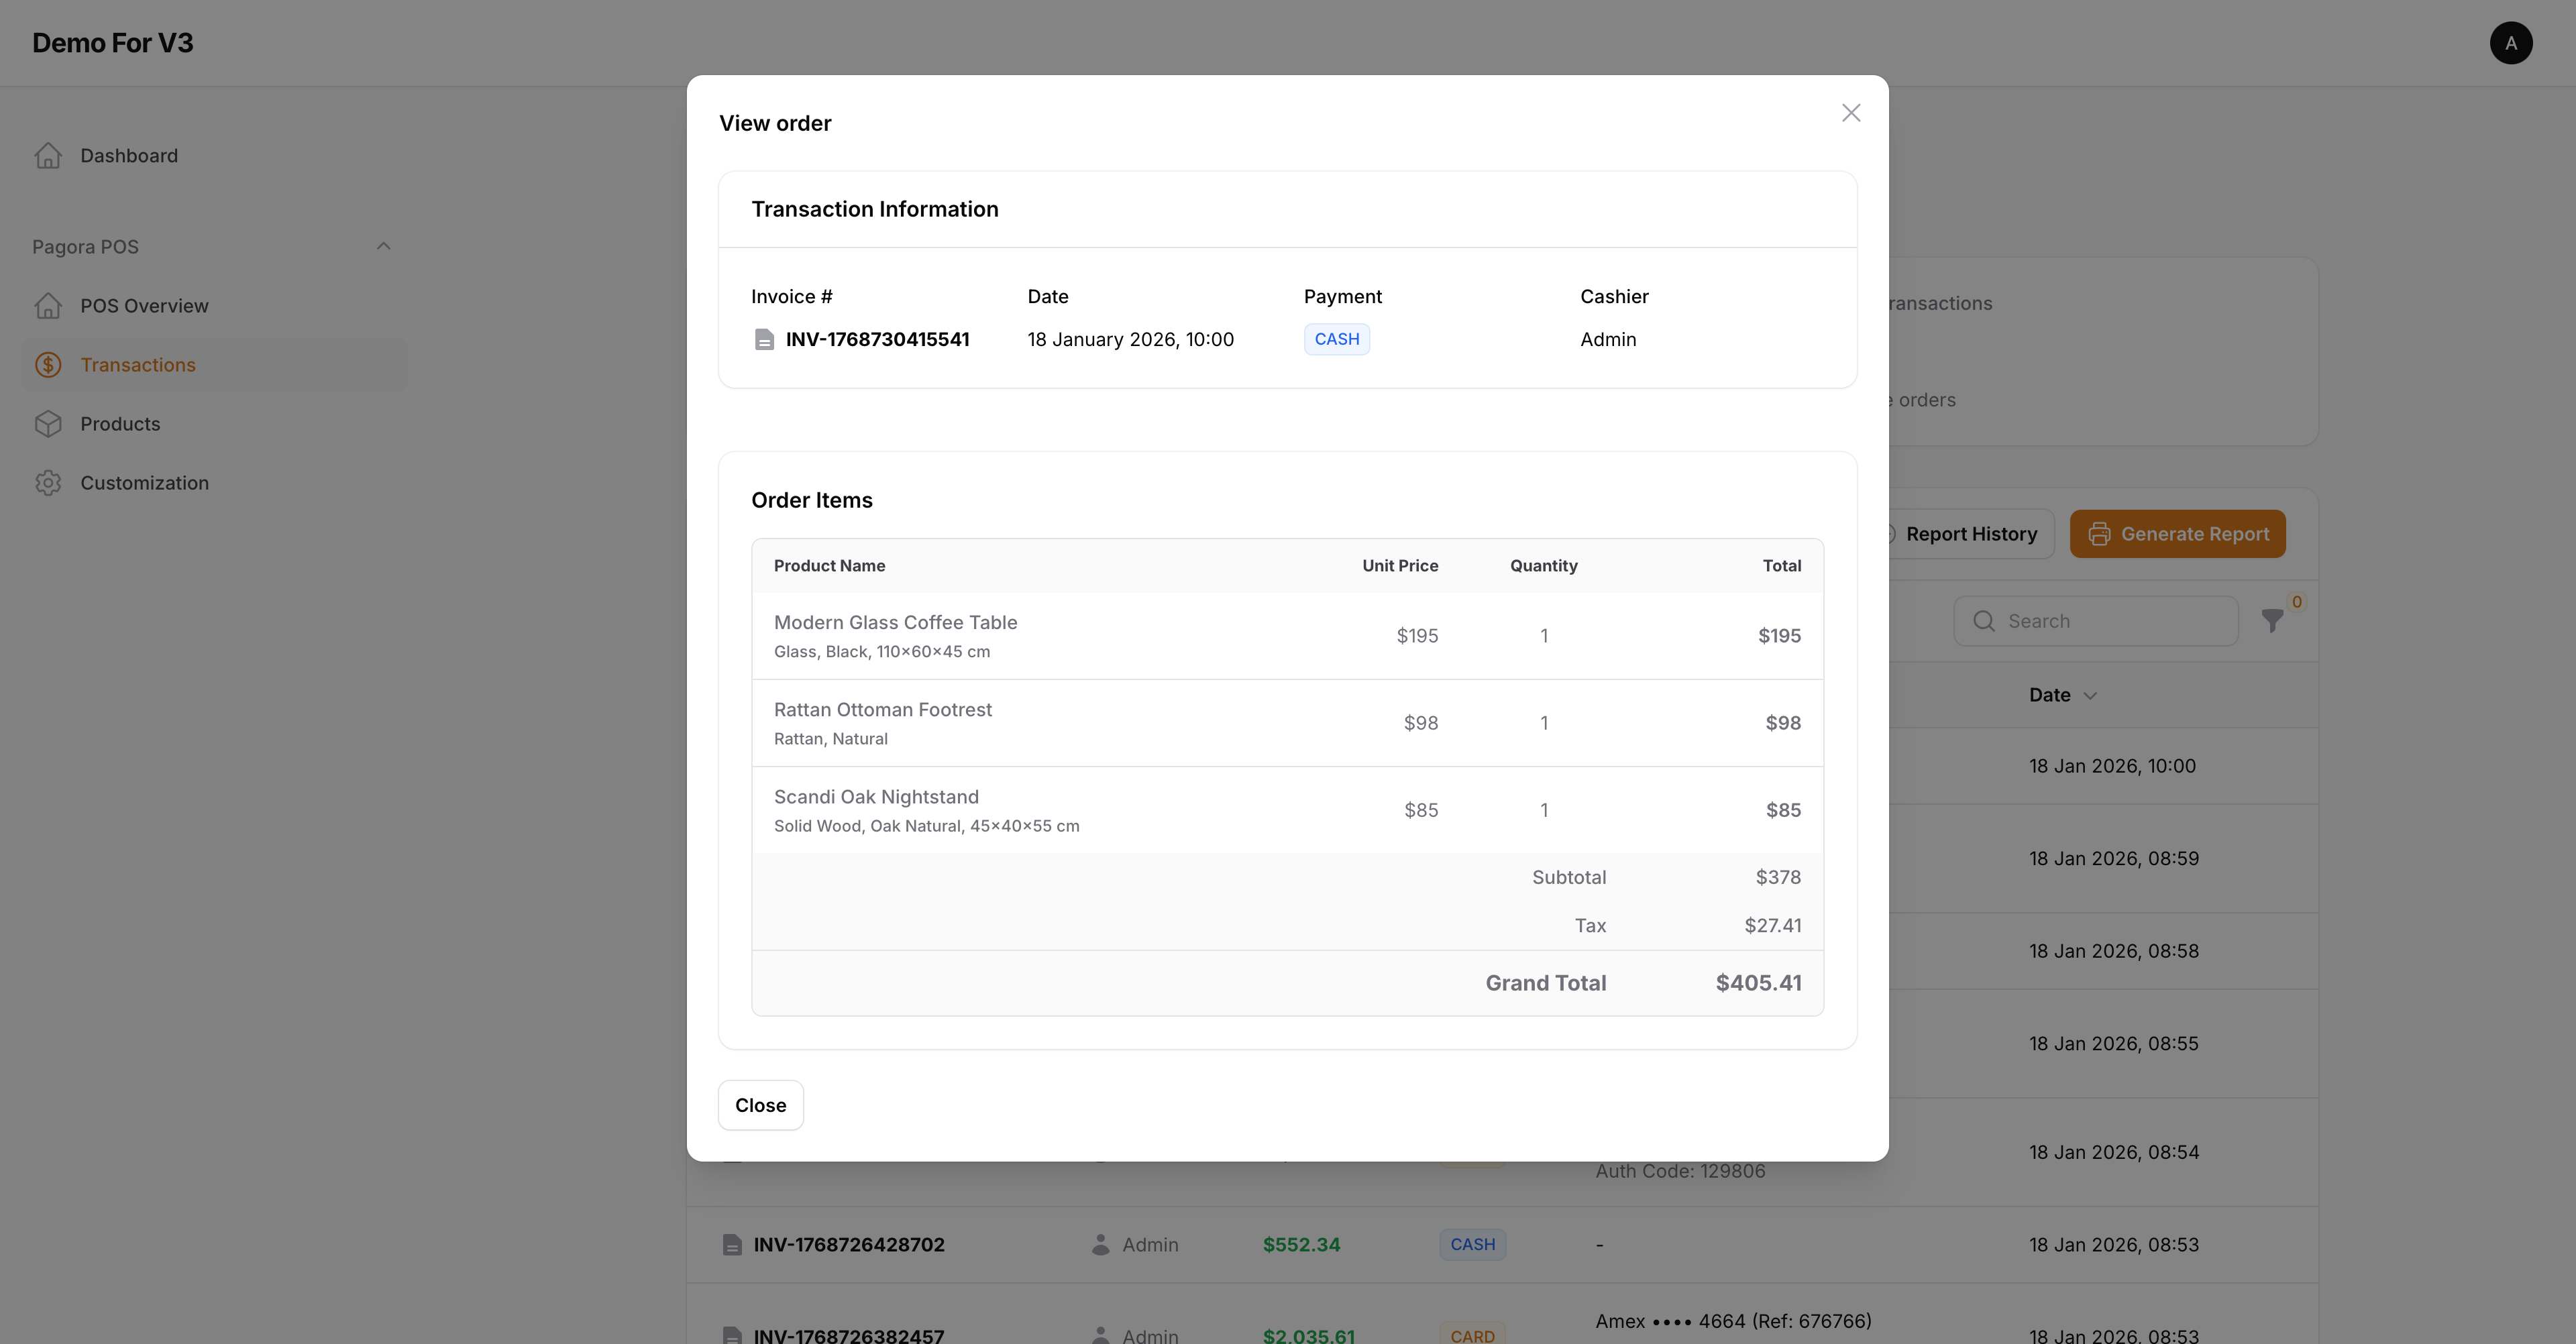Click the POS Overview home icon
Viewport: 2576px width, 1344px height.
(x=48, y=306)
